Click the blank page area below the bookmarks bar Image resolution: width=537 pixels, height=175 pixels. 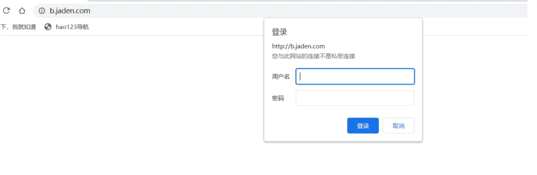coord(133,100)
